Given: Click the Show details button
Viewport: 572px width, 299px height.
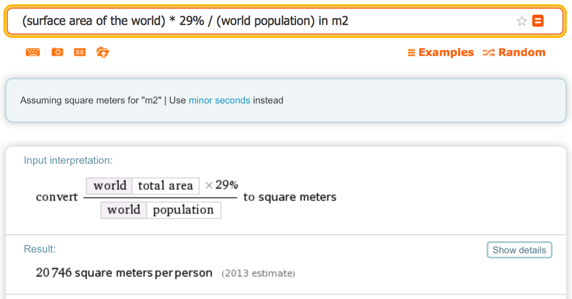Looking at the screenshot, I should [519, 250].
